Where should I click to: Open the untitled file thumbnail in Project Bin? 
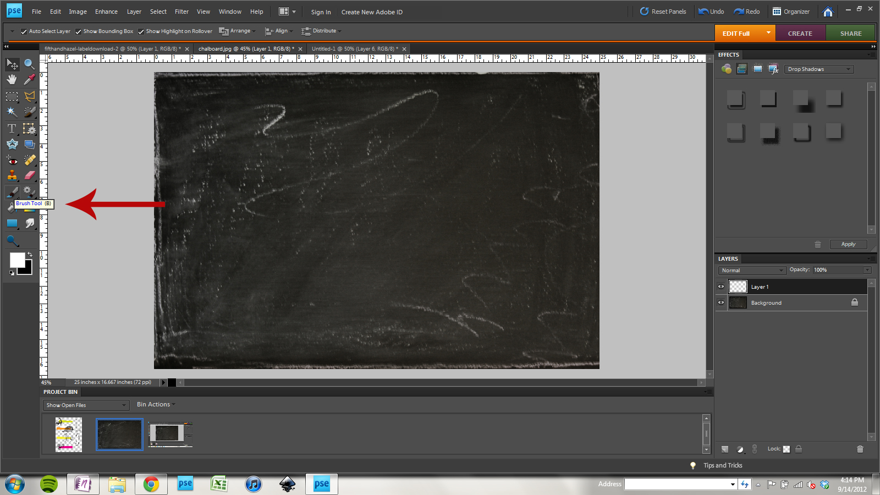coord(169,434)
